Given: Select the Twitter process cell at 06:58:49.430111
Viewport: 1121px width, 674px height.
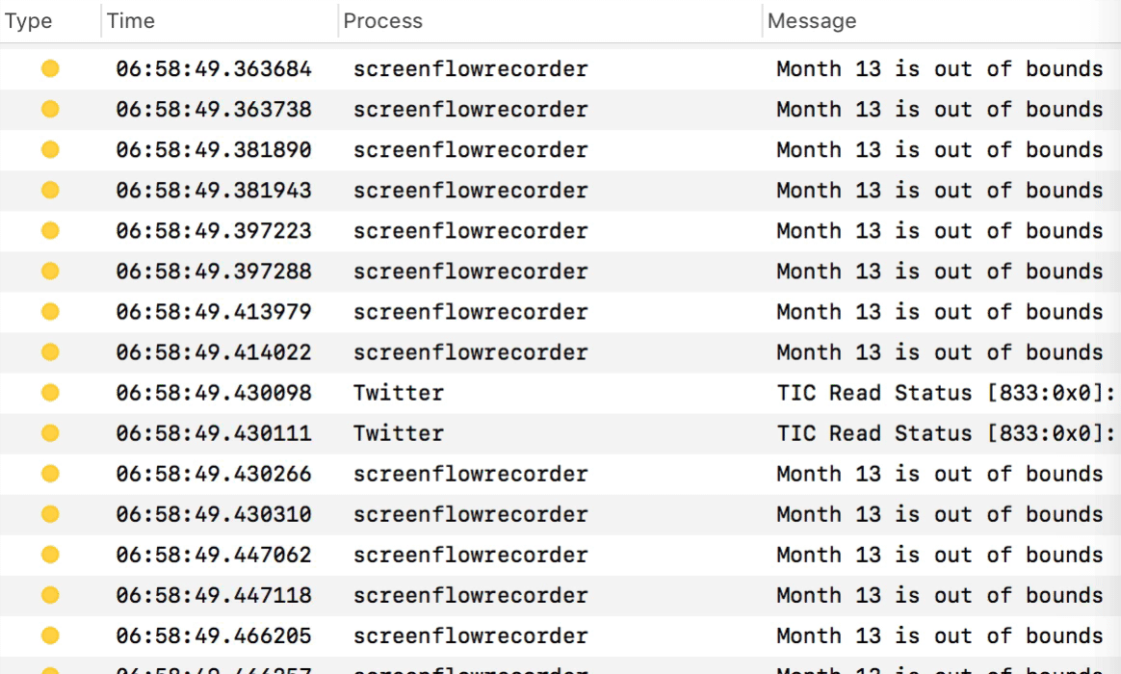Looking at the screenshot, I should tap(399, 433).
